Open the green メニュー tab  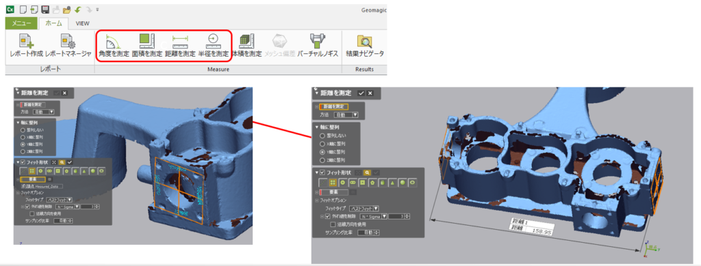21,23
